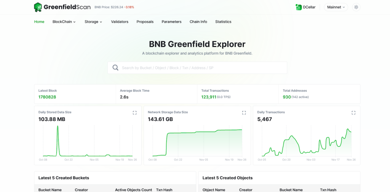Click the Network Storage Data Size chart area
The image size is (390, 192).
pos(197,143)
